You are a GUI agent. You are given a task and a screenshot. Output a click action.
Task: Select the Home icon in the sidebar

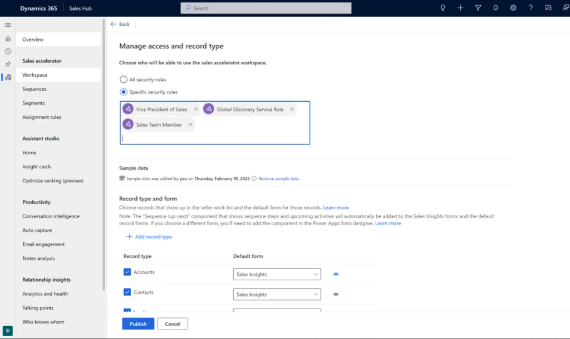[8, 38]
